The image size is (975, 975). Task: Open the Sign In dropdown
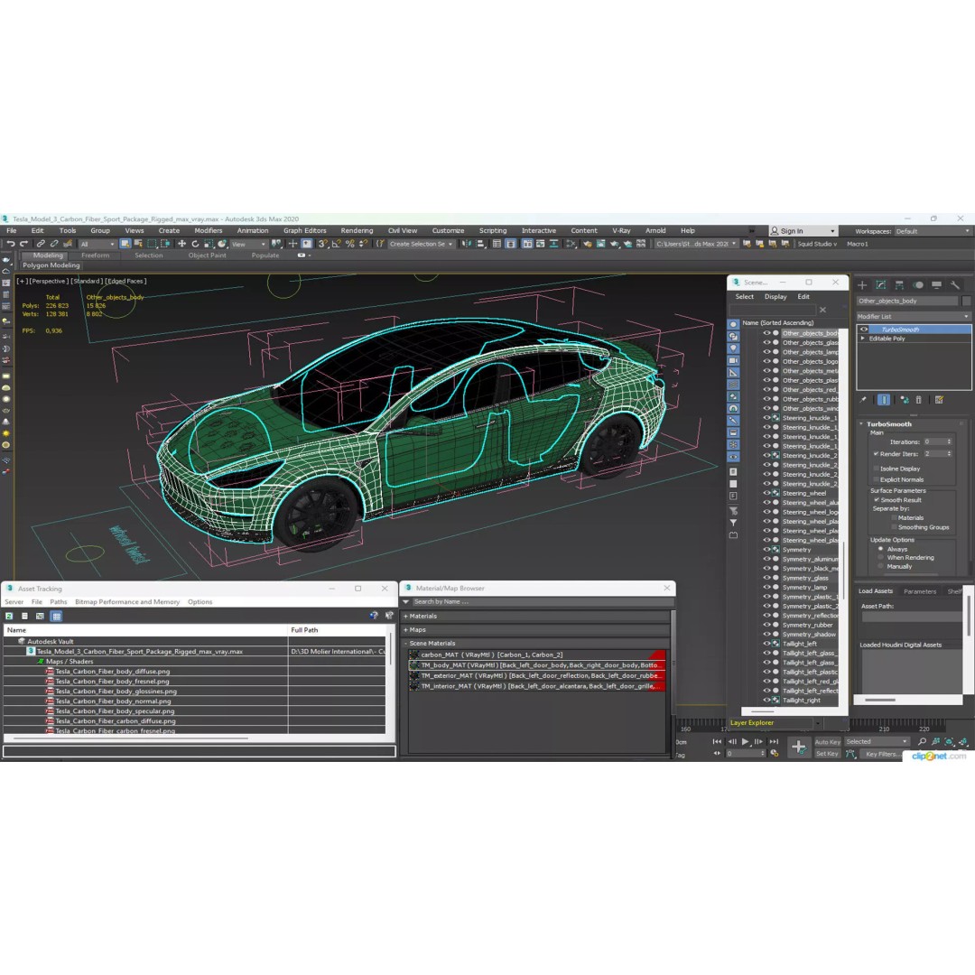point(803,231)
